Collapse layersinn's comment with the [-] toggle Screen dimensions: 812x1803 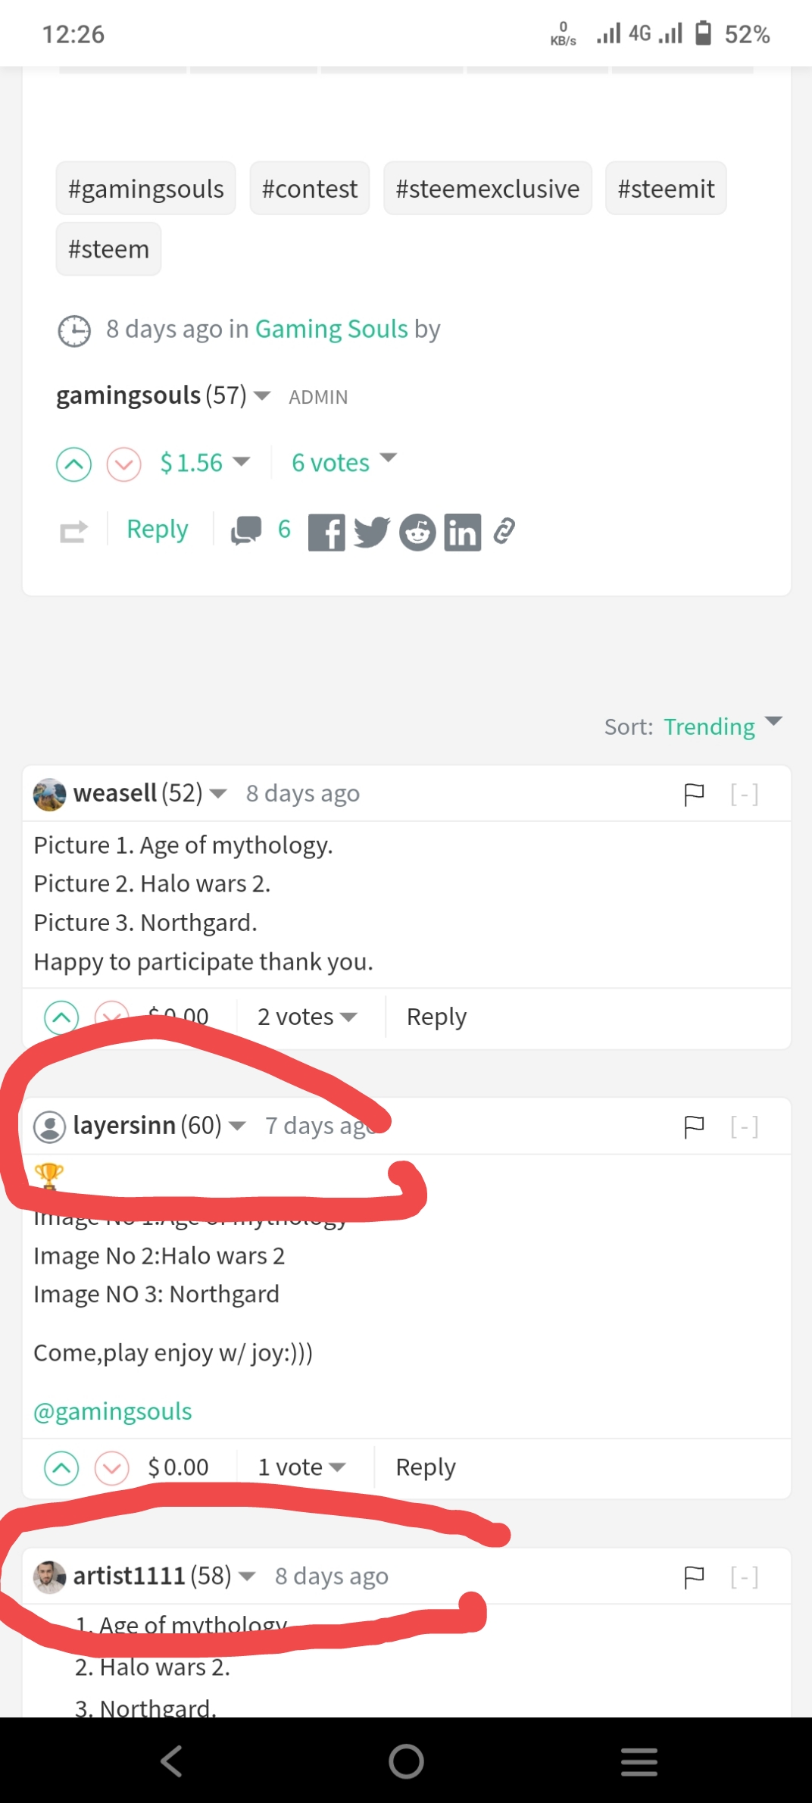point(745,1126)
